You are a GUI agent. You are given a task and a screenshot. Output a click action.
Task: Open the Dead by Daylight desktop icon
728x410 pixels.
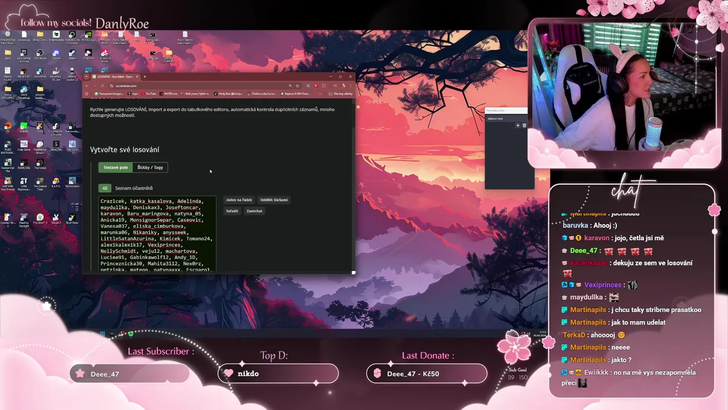(x=24, y=220)
